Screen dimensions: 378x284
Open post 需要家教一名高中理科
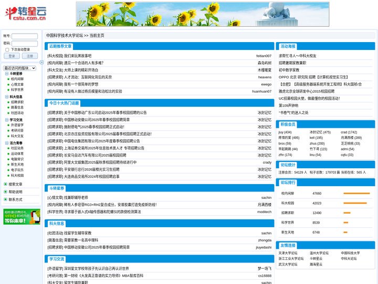pos(81,240)
